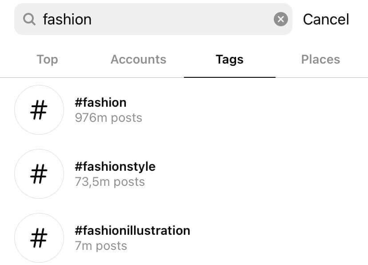Tap the circular # badge on the first result

(x=39, y=110)
